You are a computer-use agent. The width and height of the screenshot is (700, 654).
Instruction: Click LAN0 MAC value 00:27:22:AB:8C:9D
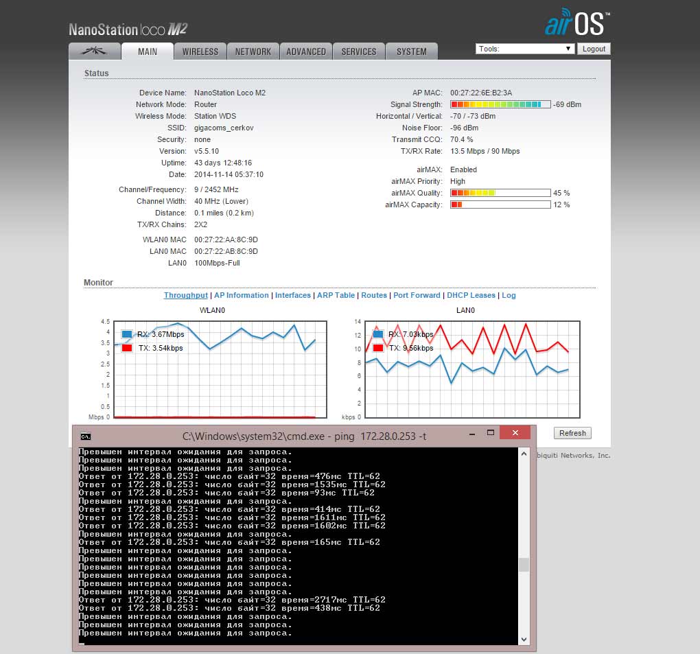pos(226,251)
